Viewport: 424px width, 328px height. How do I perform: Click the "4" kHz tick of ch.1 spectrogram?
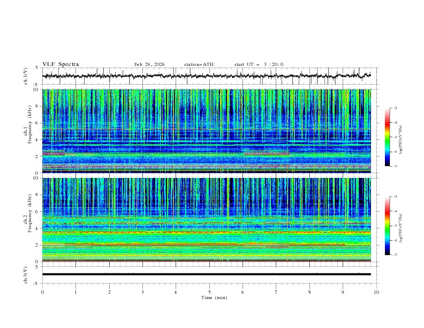[38, 140]
